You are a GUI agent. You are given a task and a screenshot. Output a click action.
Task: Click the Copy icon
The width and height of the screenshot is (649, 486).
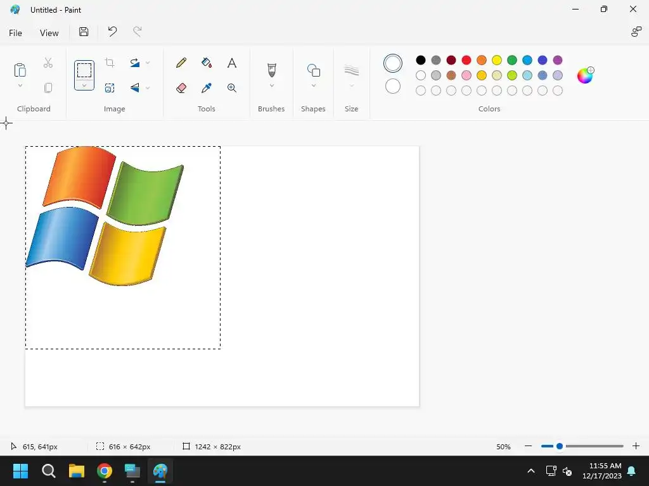click(x=48, y=87)
